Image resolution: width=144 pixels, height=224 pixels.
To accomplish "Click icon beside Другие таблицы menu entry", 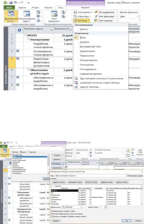I will coord(76,87).
